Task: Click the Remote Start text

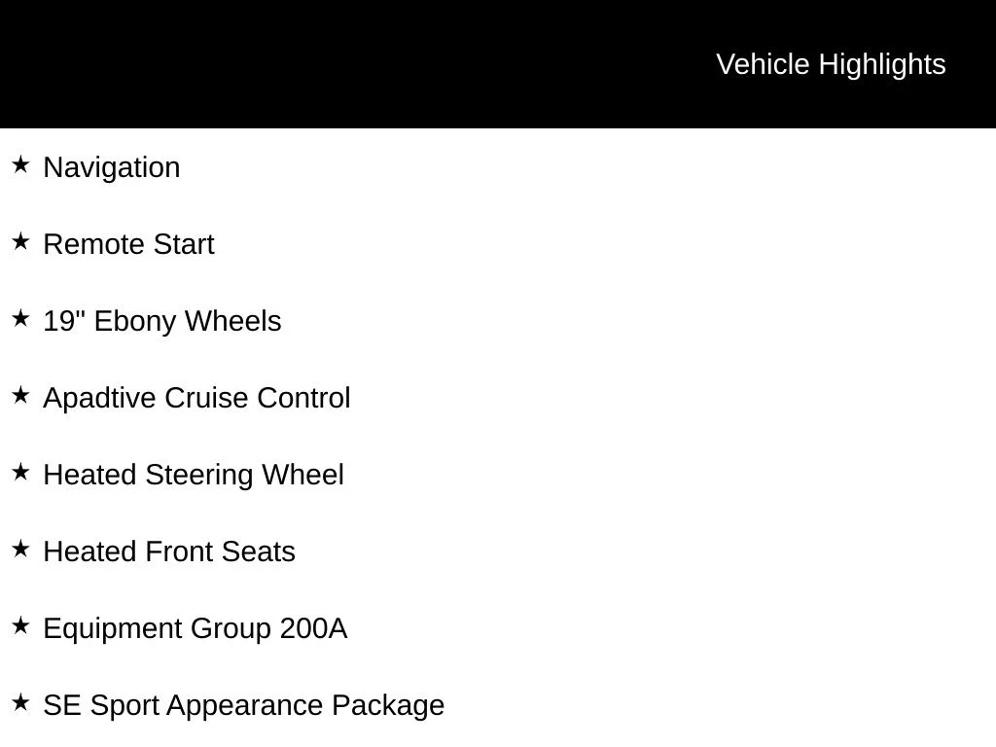Action: click(x=129, y=244)
